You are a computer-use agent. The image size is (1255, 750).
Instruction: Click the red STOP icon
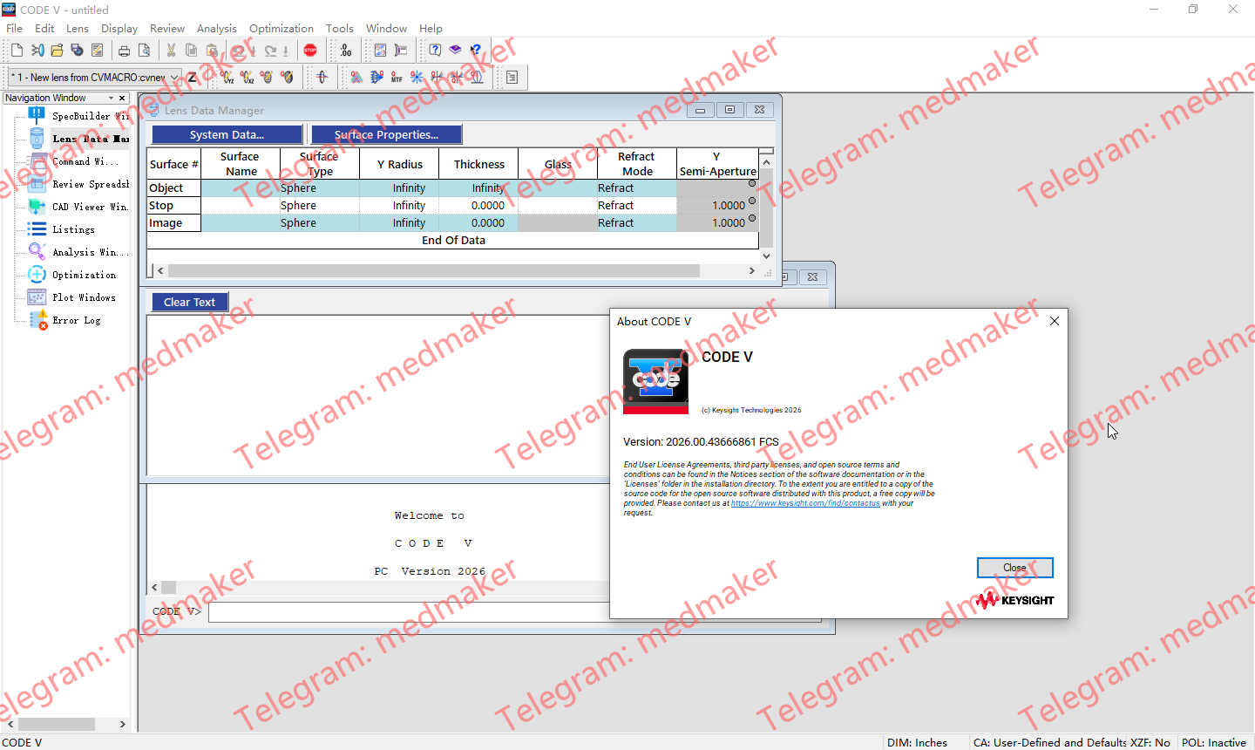pos(310,51)
